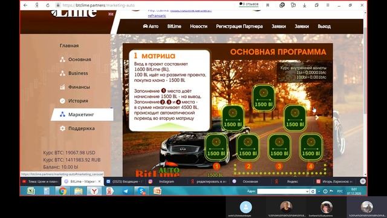Click the overlapping windows icon in the browser toolbar

coord(317,5)
